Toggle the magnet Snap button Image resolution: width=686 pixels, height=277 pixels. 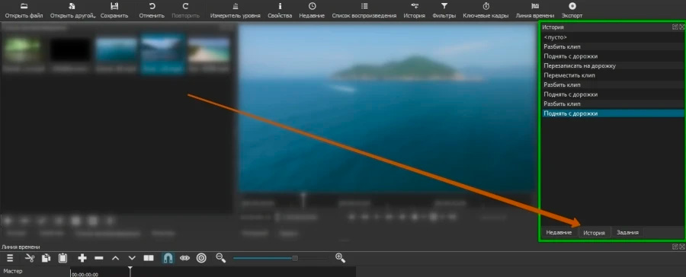coord(168,258)
